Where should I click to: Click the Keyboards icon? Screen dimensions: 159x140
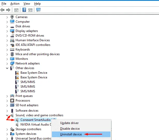12,50
